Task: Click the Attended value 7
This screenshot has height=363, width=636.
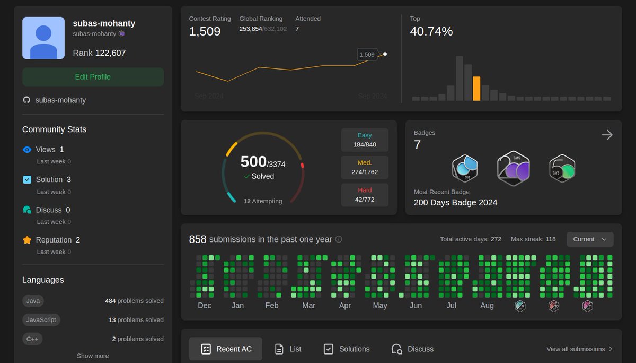Action: pos(297,29)
